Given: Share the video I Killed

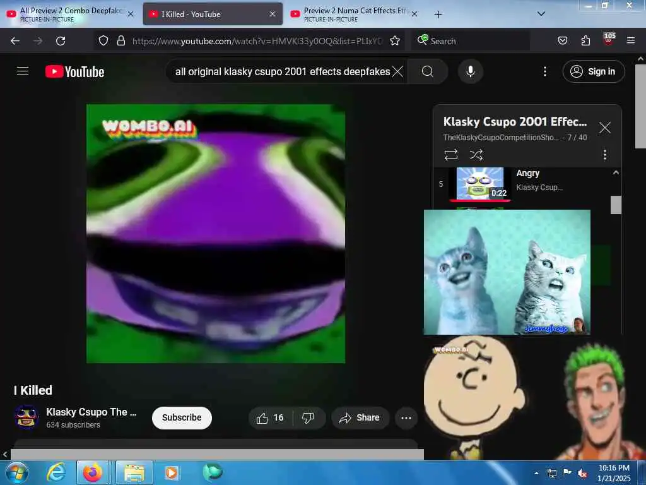Looking at the screenshot, I should 360,418.
